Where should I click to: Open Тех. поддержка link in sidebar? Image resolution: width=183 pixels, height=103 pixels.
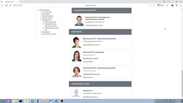[x=47, y=12]
